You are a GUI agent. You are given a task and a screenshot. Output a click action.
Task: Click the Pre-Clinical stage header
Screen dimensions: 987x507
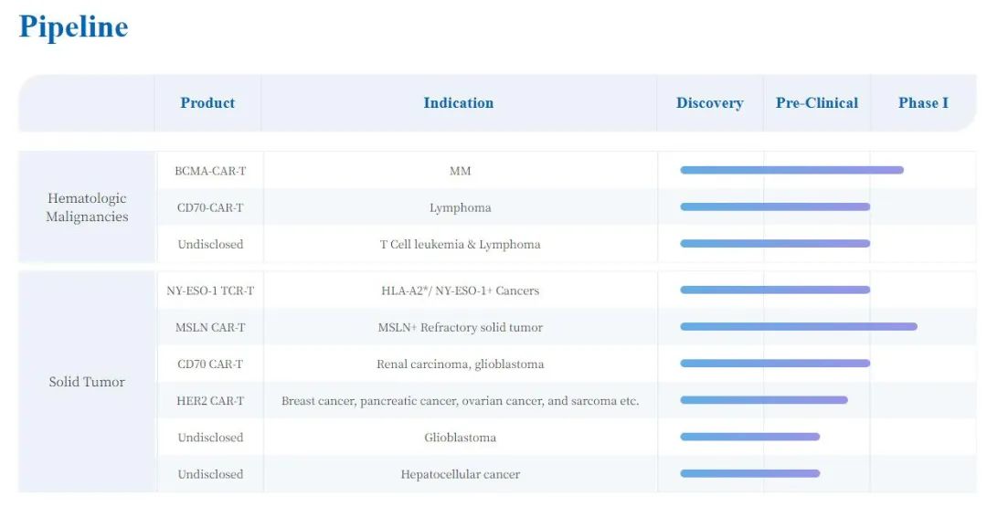[816, 103]
